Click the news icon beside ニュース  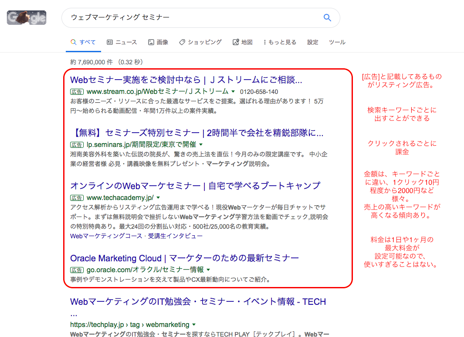click(110, 42)
